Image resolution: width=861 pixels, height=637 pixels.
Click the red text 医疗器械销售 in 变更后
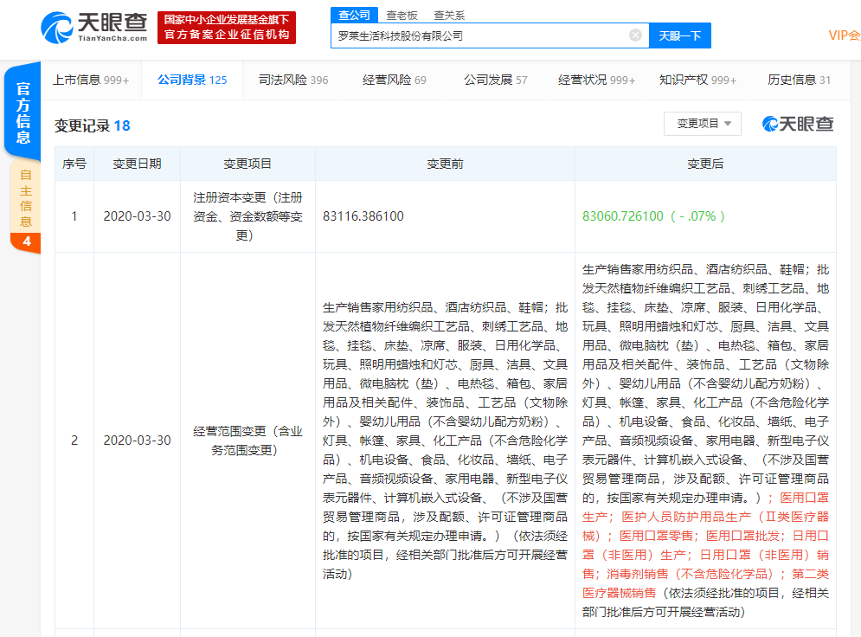pyautogui.click(x=620, y=593)
